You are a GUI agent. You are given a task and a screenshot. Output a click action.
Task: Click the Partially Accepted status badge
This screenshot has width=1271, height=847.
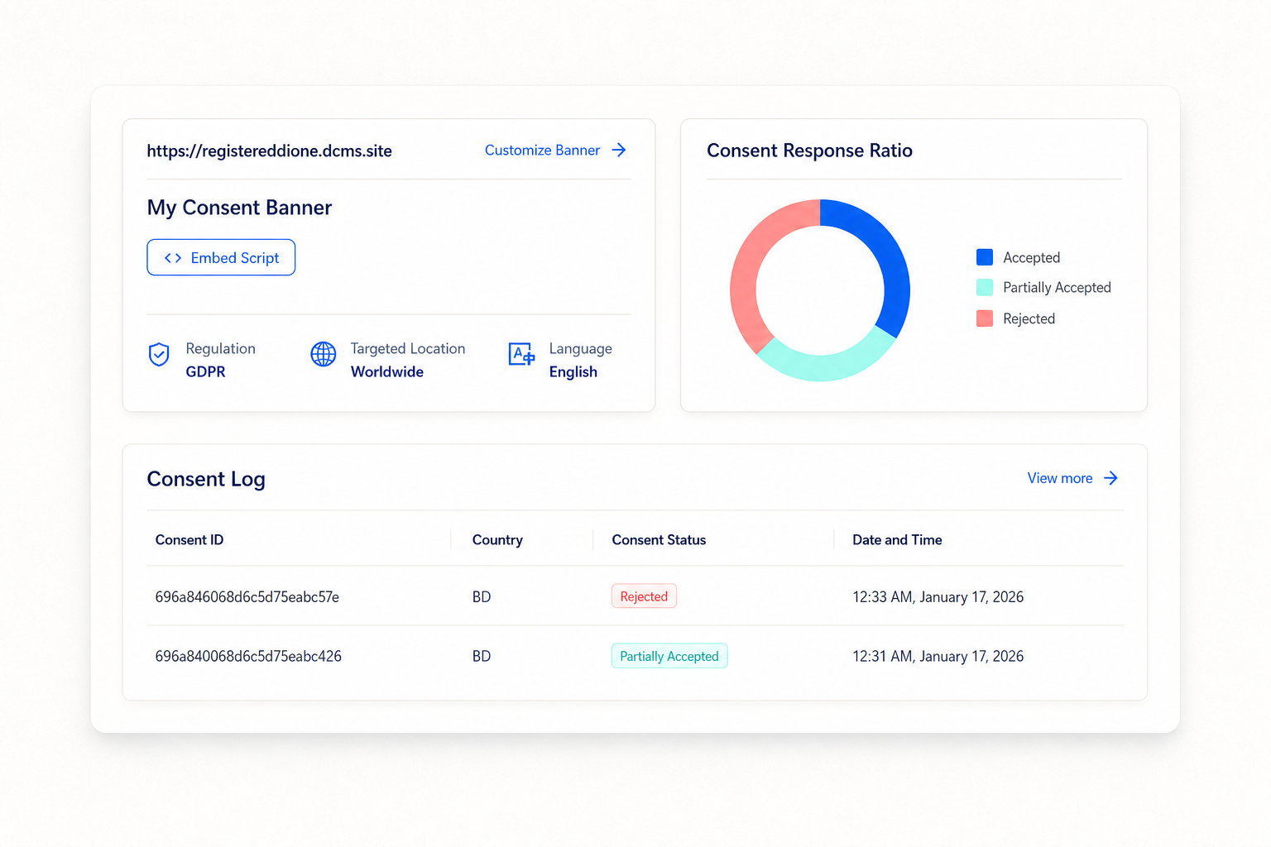point(669,656)
